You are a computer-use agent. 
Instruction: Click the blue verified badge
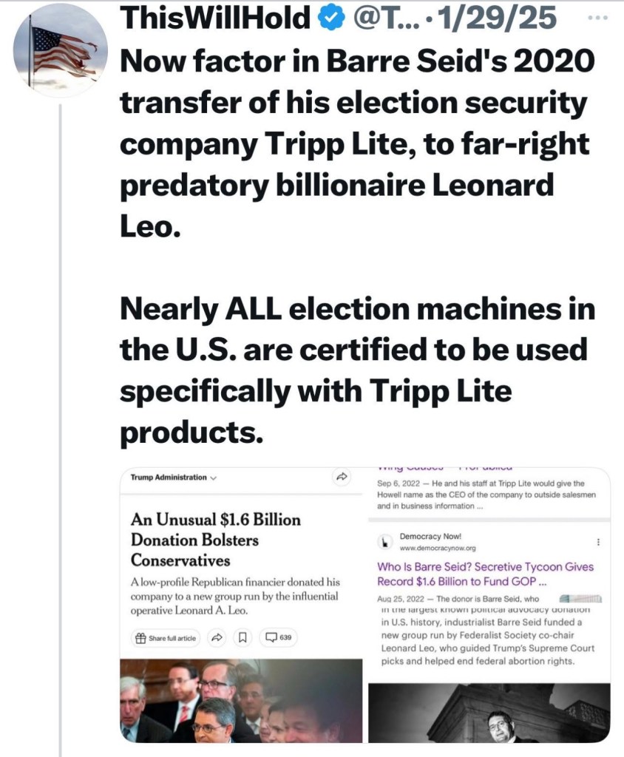(x=326, y=19)
